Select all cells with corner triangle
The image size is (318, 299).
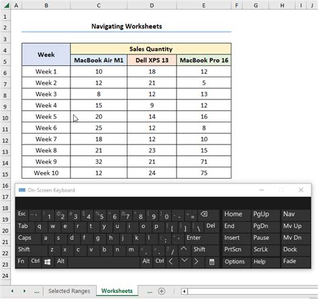click(6, 5)
